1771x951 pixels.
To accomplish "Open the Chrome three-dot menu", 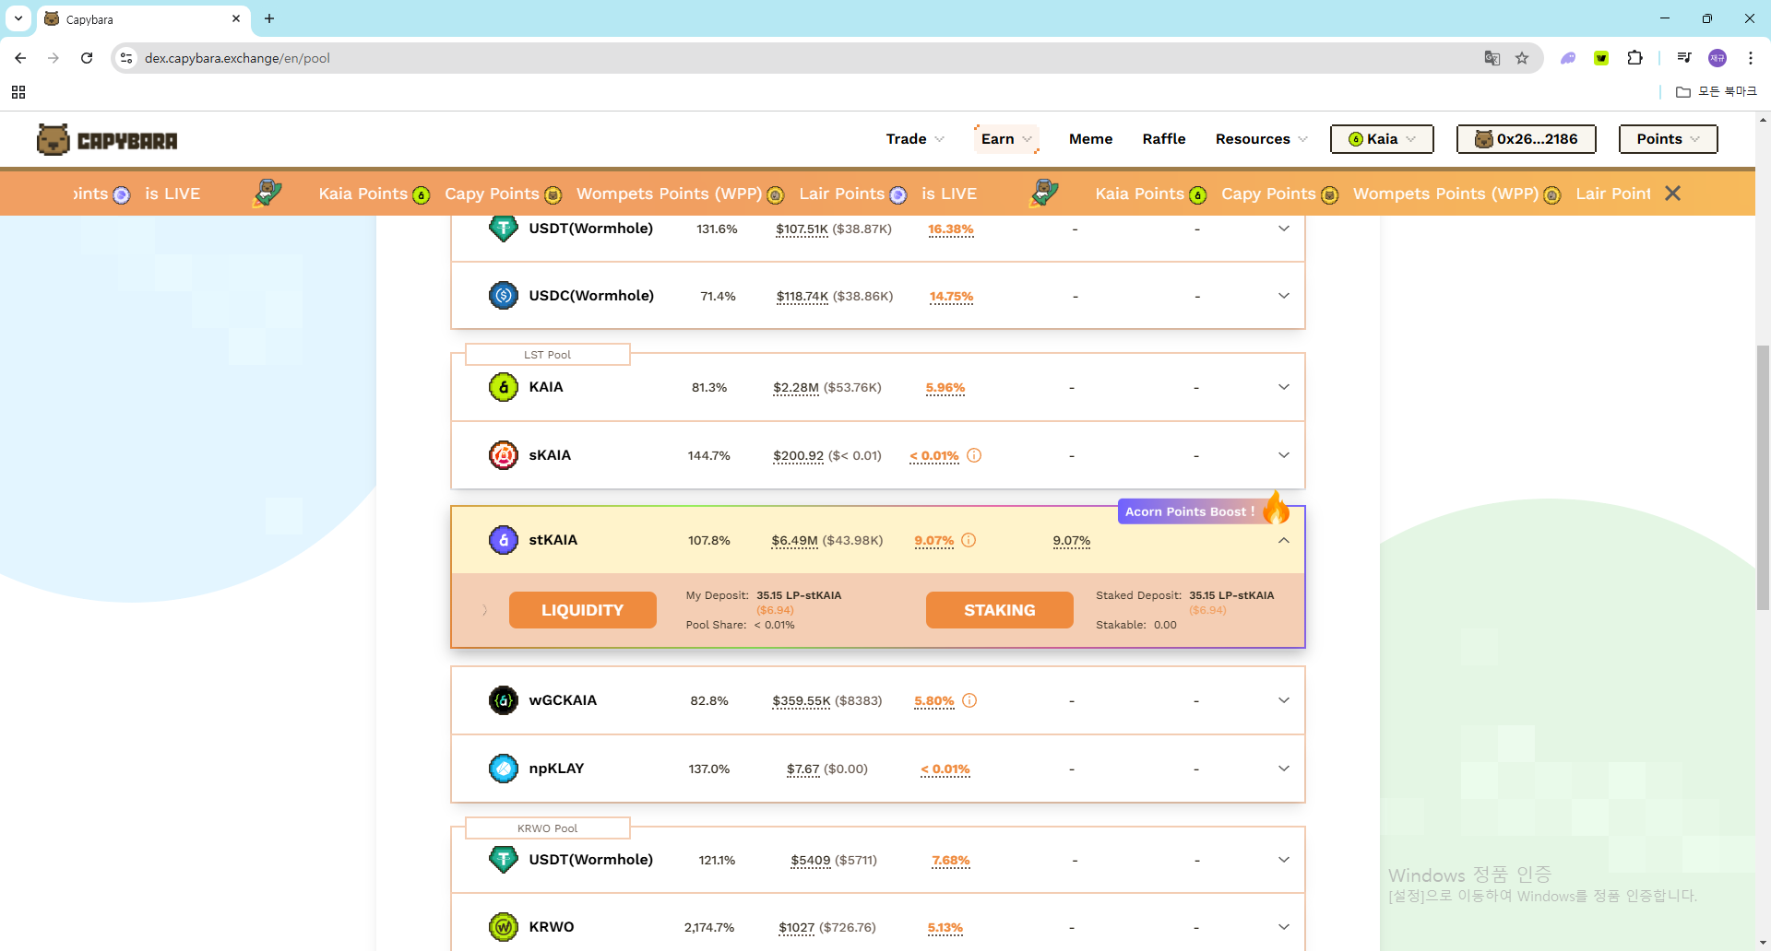I will 1750,58.
